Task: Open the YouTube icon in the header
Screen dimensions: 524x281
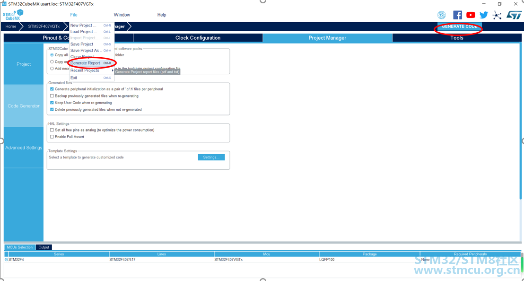Action: [x=471, y=15]
